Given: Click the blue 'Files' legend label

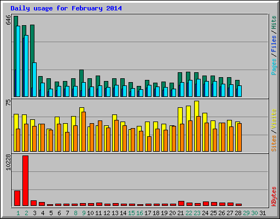Looking at the screenshot, I should [x=274, y=43].
